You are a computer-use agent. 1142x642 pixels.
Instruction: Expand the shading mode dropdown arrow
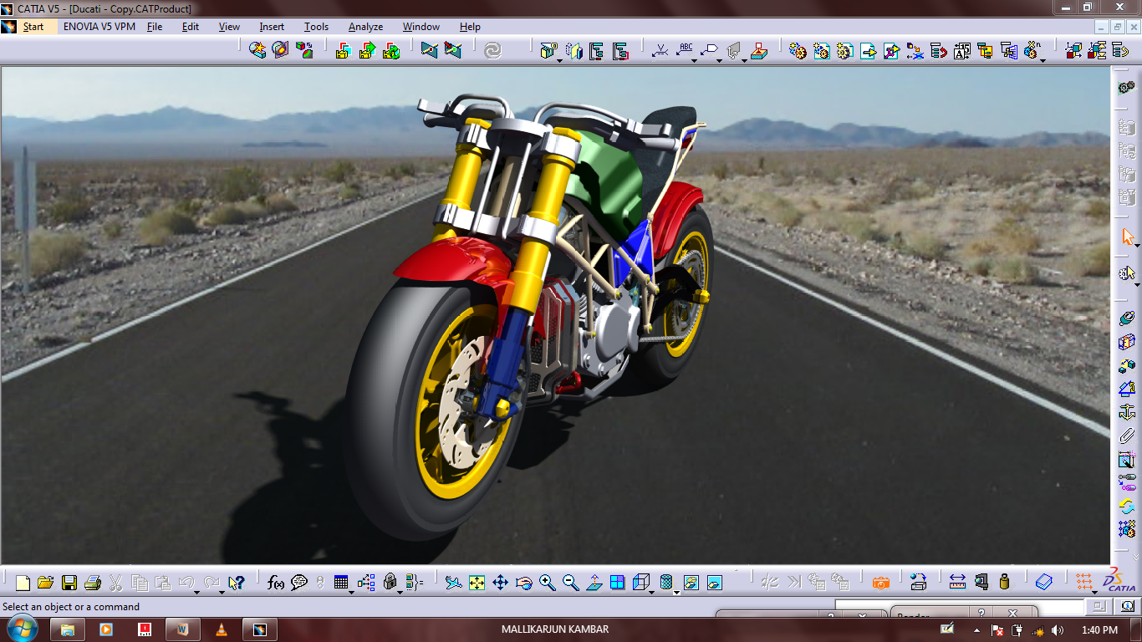(x=676, y=592)
